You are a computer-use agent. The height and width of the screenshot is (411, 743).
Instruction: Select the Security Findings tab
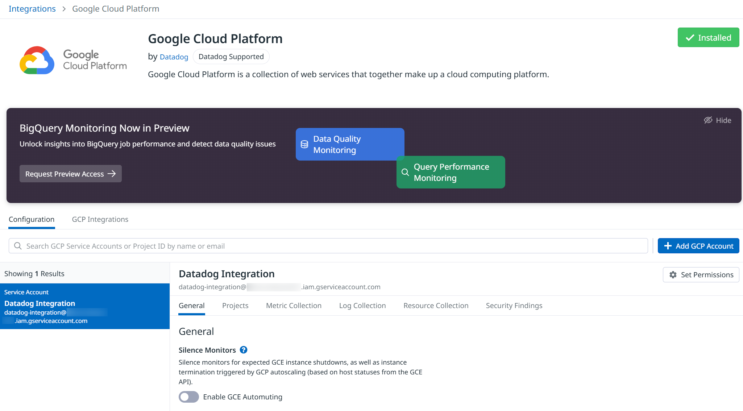[514, 306]
